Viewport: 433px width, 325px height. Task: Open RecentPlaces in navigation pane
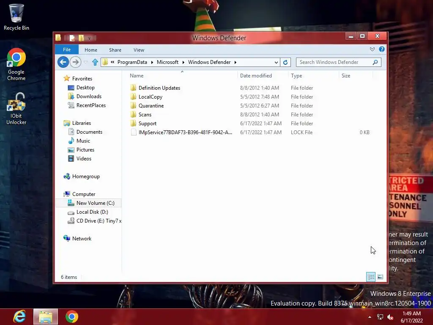pyautogui.click(x=91, y=105)
